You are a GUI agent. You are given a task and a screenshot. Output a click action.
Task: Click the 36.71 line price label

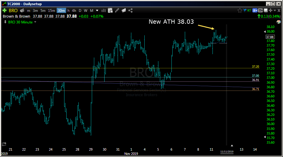(x=255, y=89)
